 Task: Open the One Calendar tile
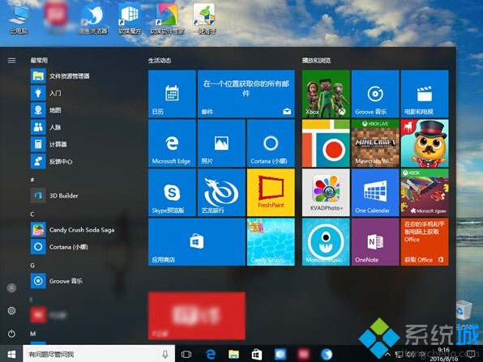(375, 193)
